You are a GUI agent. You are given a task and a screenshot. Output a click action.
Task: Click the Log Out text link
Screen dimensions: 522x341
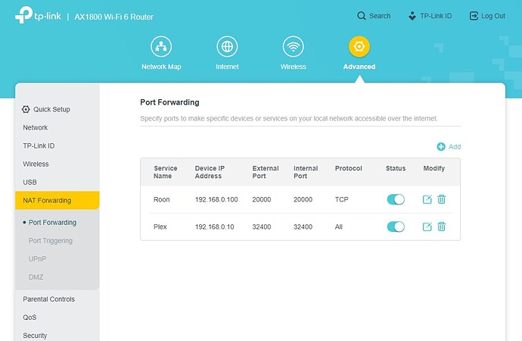[493, 16]
